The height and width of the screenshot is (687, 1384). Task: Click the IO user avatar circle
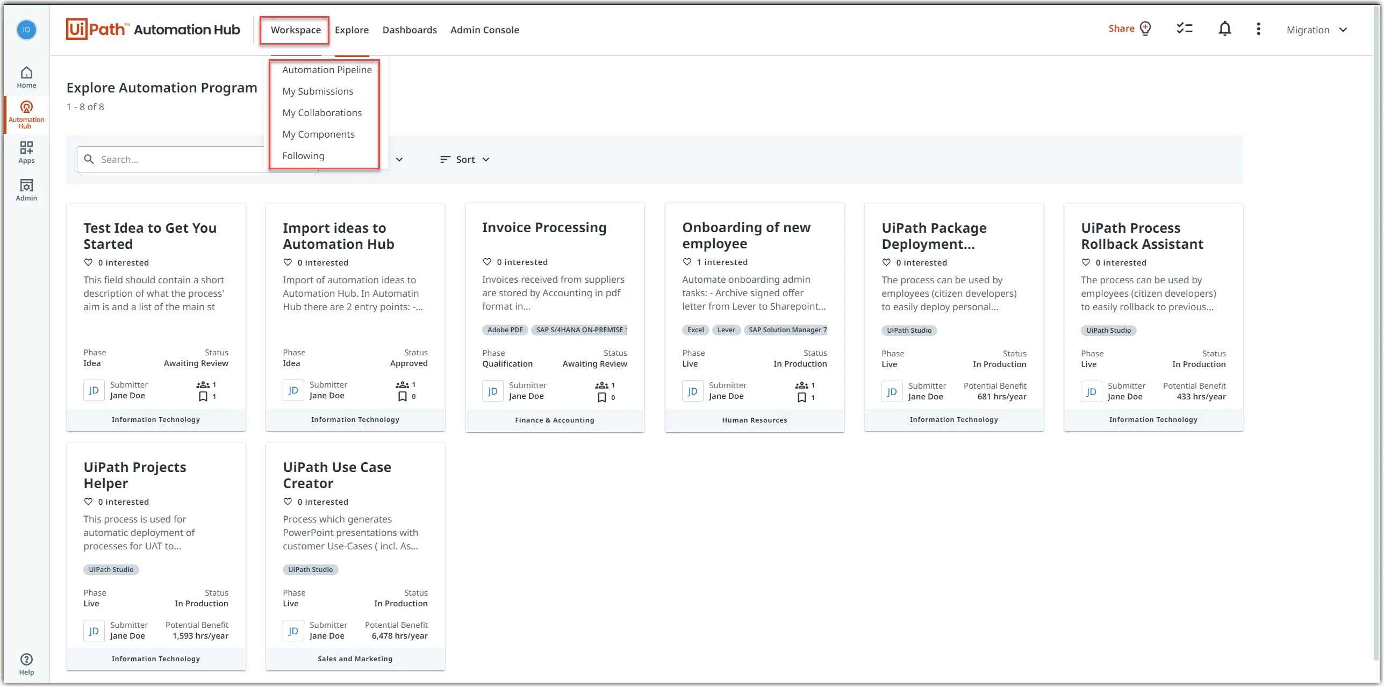click(x=26, y=30)
